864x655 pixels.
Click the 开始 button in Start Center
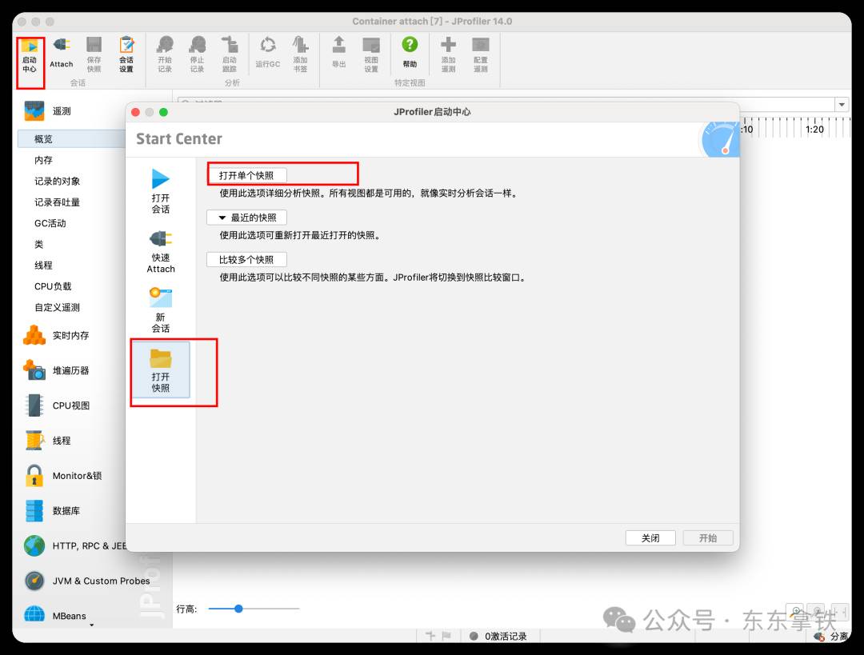pyautogui.click(x=708, y=537)
